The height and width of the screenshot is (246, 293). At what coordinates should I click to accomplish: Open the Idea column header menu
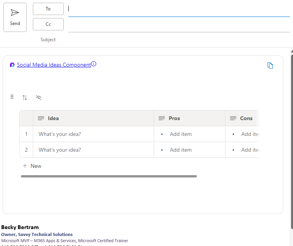pyautogui.click(x=53, y=118)
